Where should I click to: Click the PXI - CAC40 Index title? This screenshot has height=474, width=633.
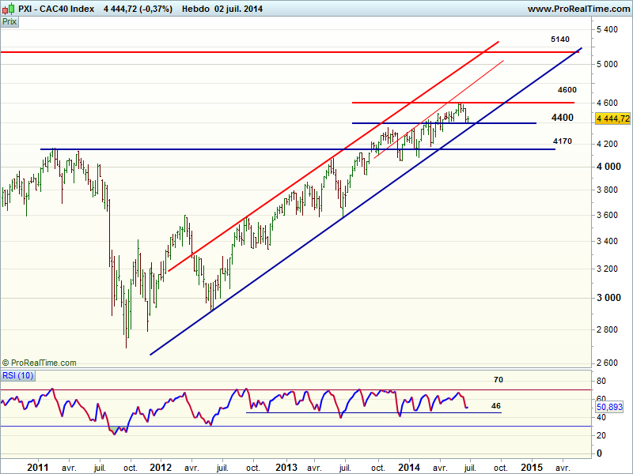coord(56,9)
